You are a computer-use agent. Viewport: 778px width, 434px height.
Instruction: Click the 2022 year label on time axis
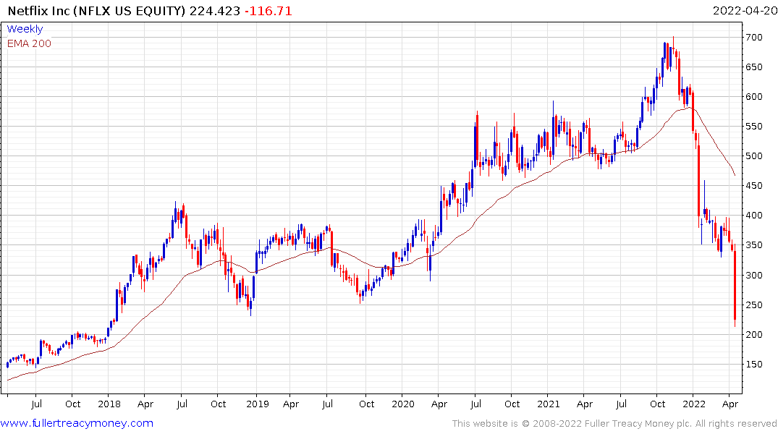tap(693, 404)
